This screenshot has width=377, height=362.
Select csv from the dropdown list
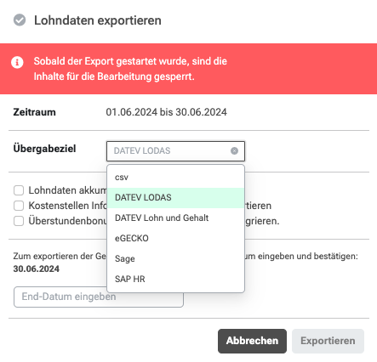point(175,178)
